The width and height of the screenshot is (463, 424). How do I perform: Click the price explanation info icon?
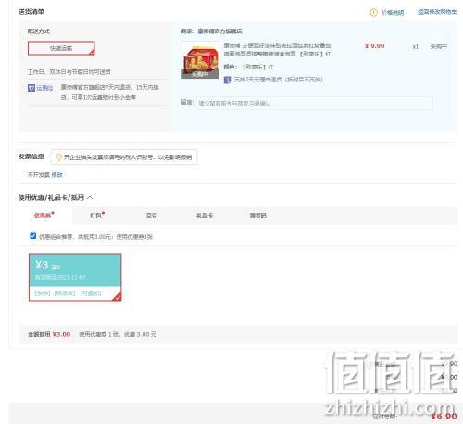pos(373,13)
